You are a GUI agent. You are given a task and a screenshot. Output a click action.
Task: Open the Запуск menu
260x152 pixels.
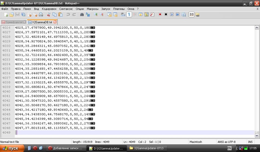pyautogui.click(x=106, y=9)
